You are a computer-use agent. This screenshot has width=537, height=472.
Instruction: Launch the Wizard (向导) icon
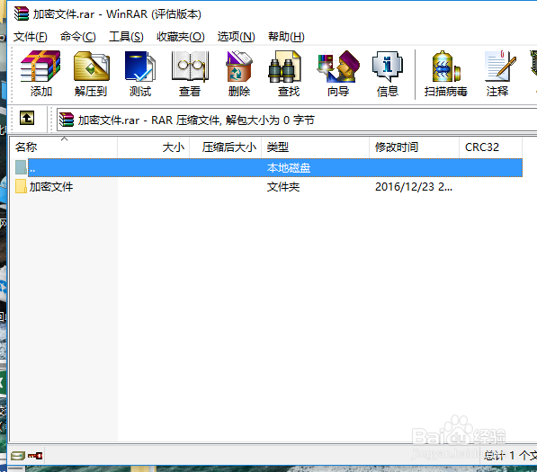[338, 73]
